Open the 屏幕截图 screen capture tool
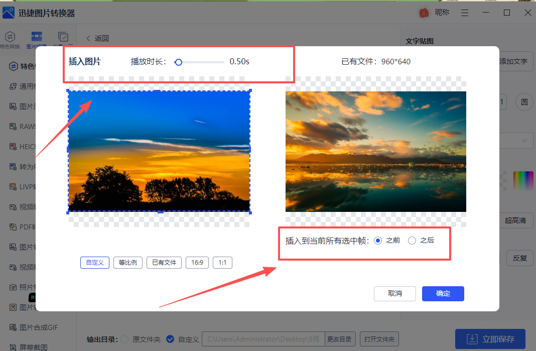 click(x=23, y=347)
